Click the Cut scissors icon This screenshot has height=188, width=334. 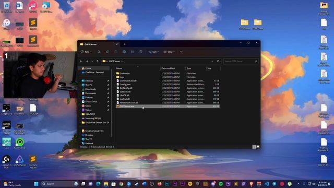point(99,52)
